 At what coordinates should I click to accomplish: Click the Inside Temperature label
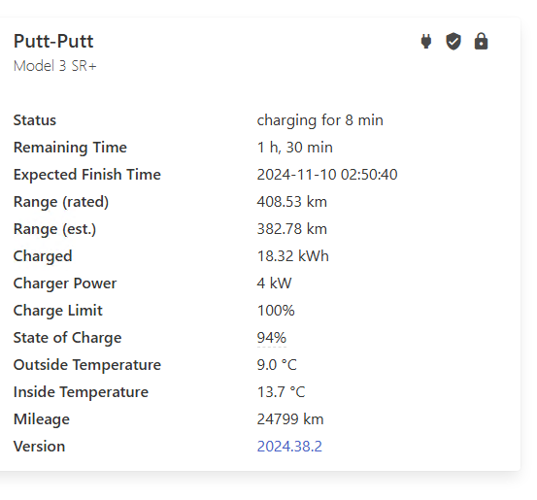pyautogui.click(x=81, y=392)
